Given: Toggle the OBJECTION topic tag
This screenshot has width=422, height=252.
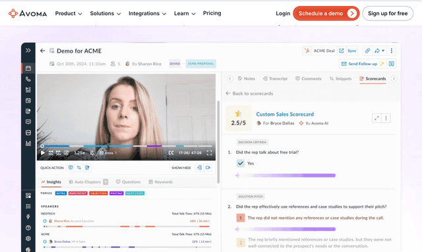Looking at the screenshot, I should click(x=98, y=193).
